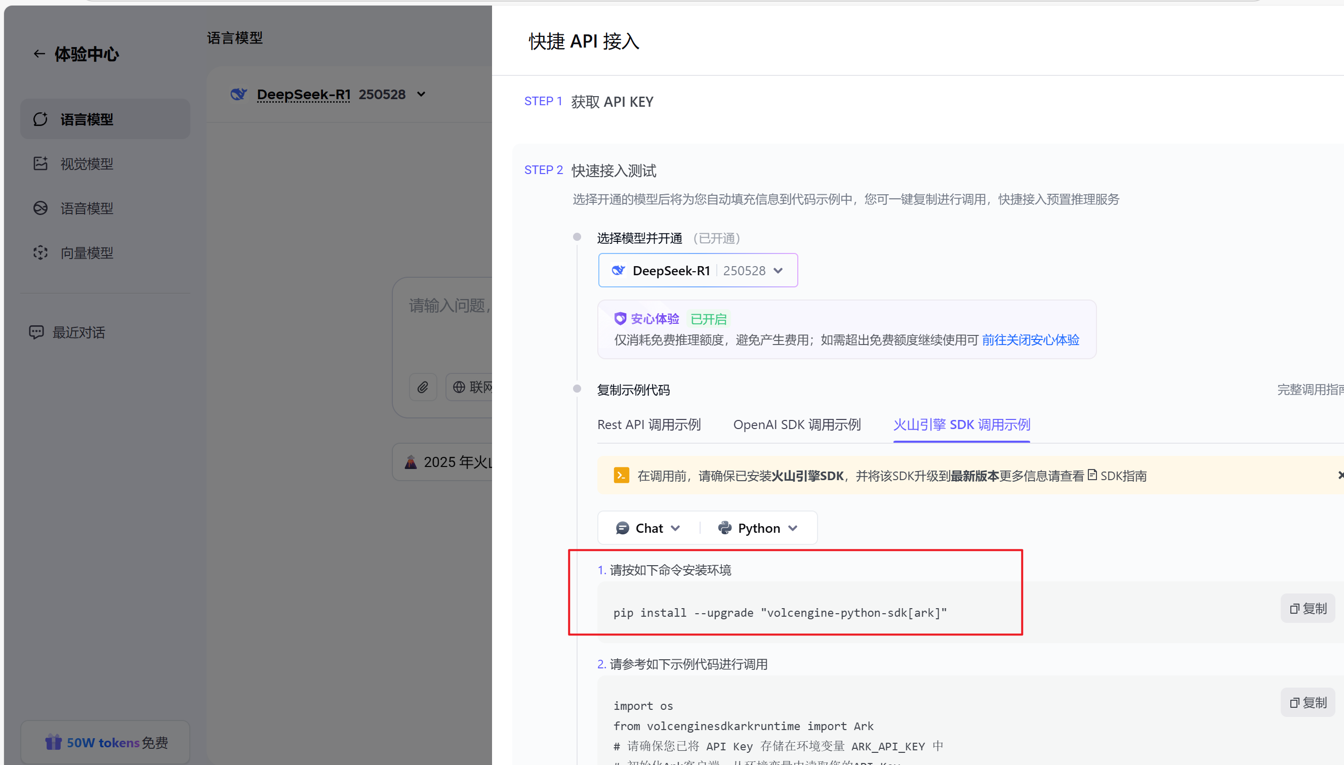1344x765 pixels.
Task: Select the 语音模型 sidebar icon
Action: (x=40, y=208)
